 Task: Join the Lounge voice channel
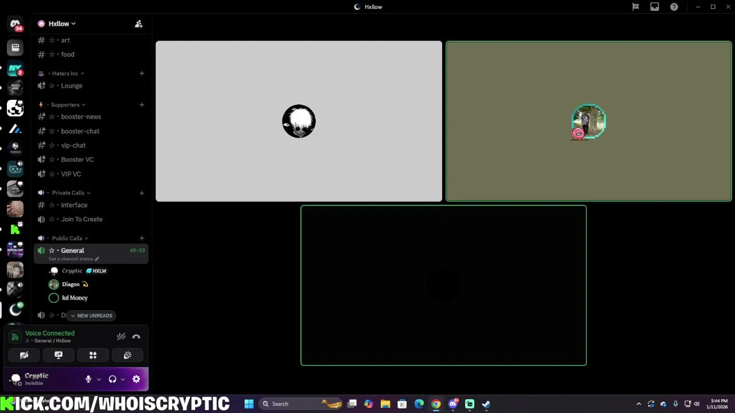(91, 85)
